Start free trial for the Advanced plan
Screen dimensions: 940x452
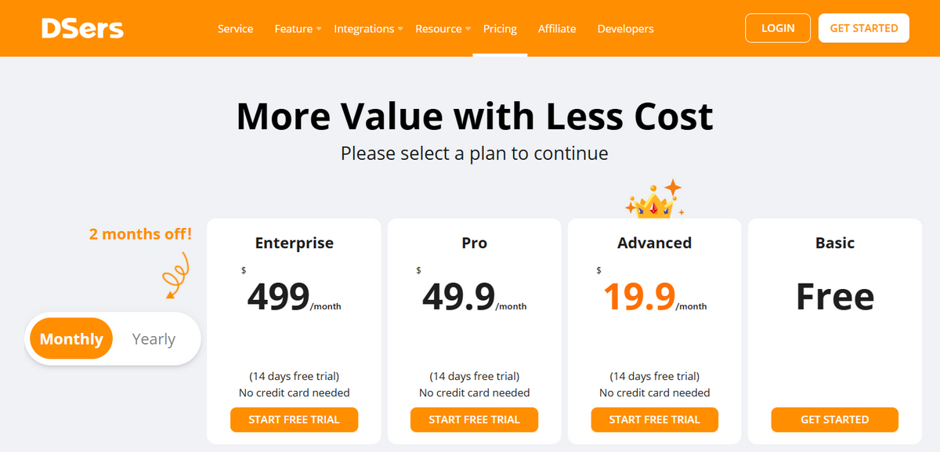(x=654, y=419)
